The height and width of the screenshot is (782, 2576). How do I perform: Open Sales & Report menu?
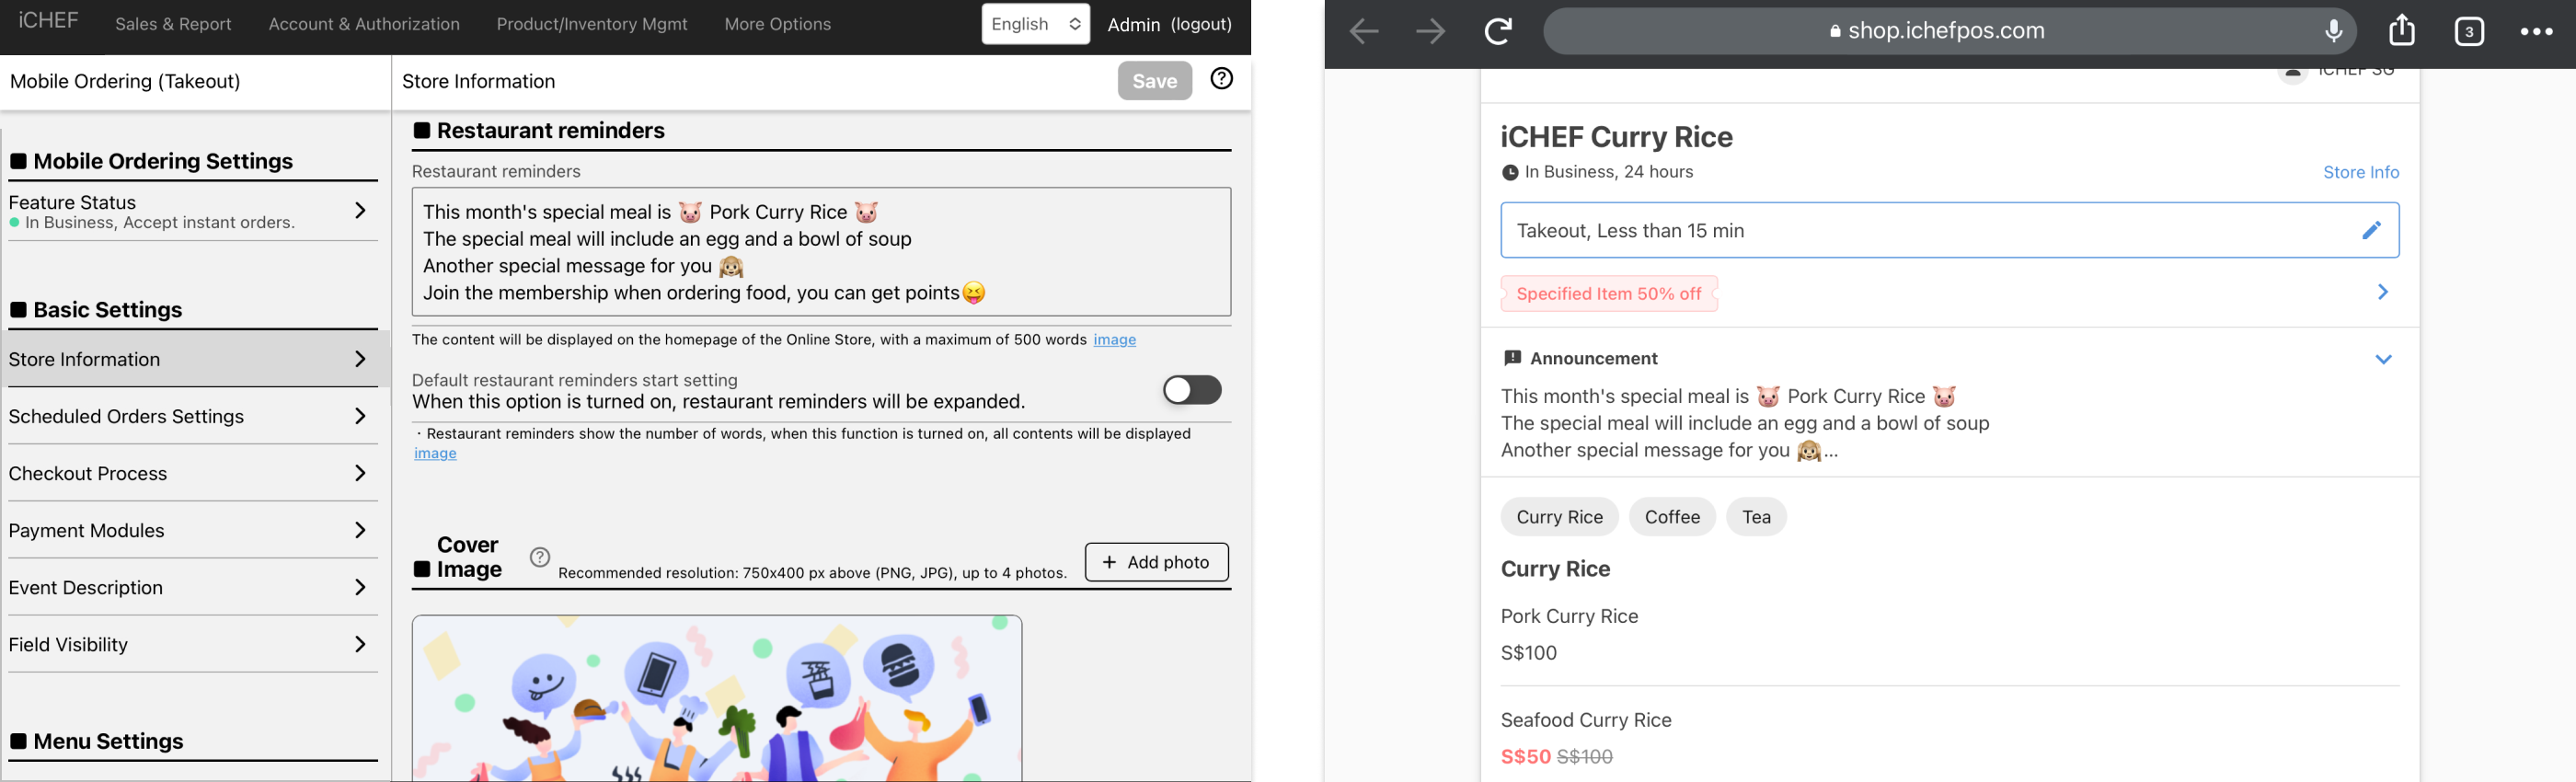click(173, 24)
